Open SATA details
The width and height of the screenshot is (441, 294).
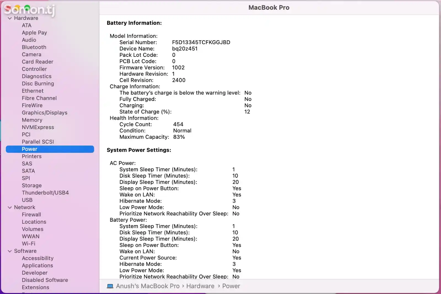[28, 171]
